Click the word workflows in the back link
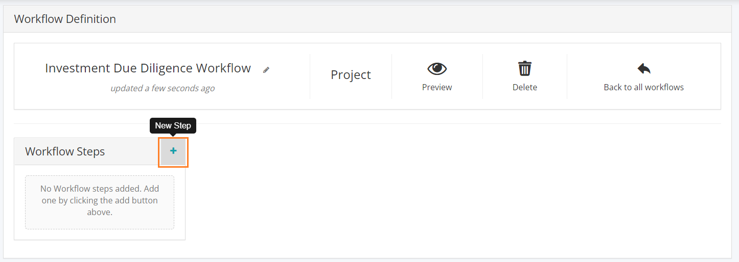 [x=662, y=87]
